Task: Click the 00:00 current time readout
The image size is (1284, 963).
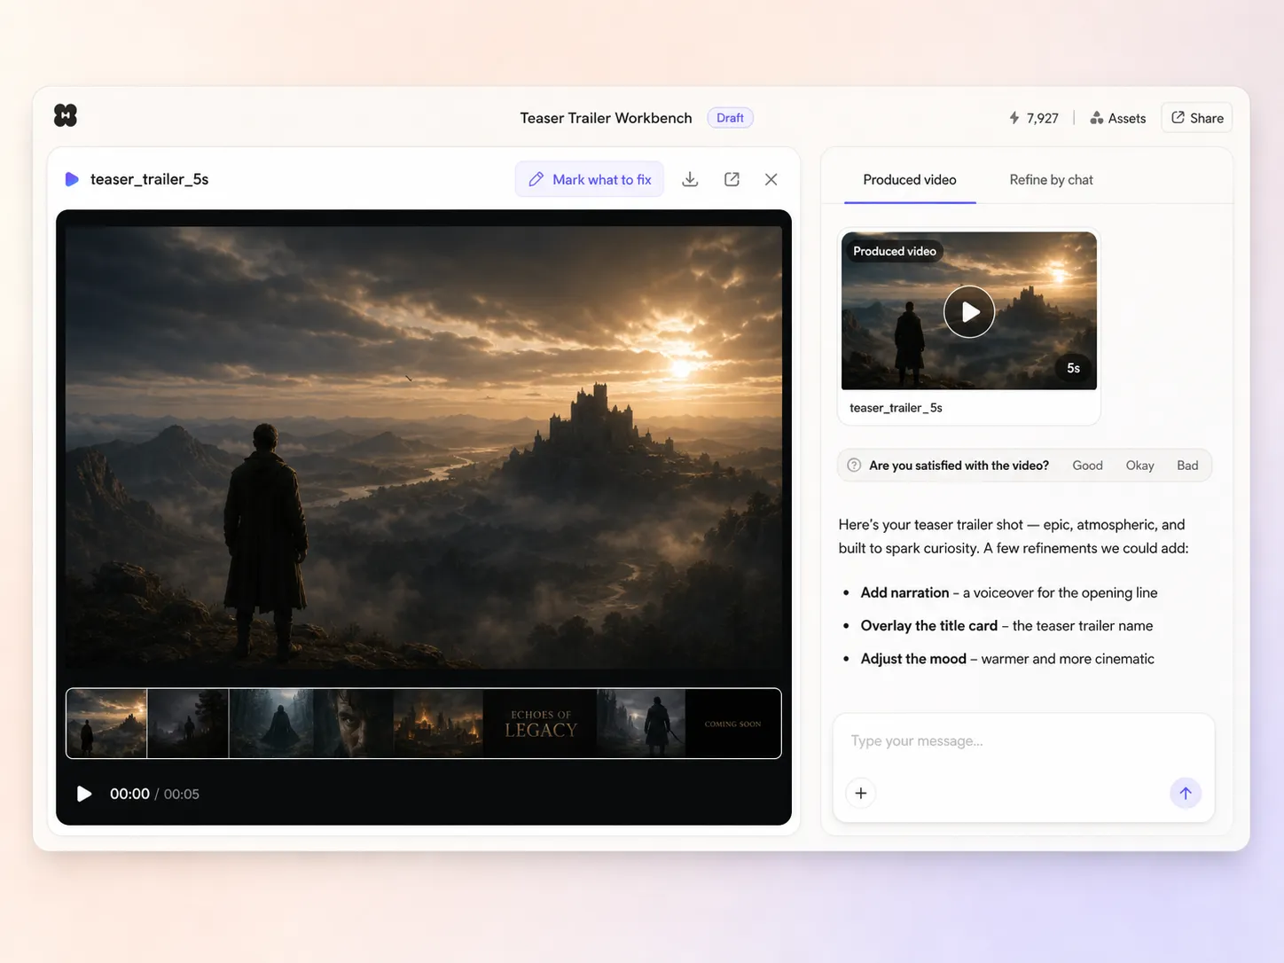Action: point(129,794)
